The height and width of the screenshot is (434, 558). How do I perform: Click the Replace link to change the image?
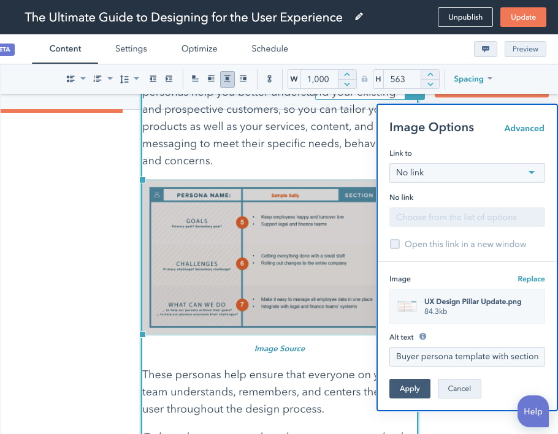530,278
